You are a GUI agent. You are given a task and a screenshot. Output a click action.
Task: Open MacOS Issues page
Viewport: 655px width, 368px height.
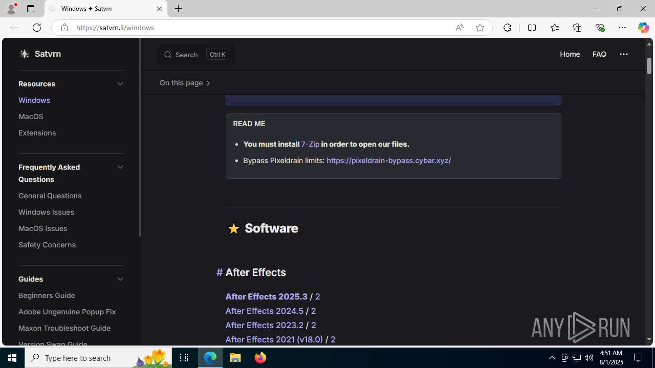tap(42, 228)
